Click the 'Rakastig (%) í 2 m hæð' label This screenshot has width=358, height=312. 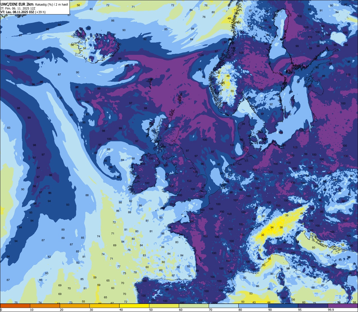(51, 4)
